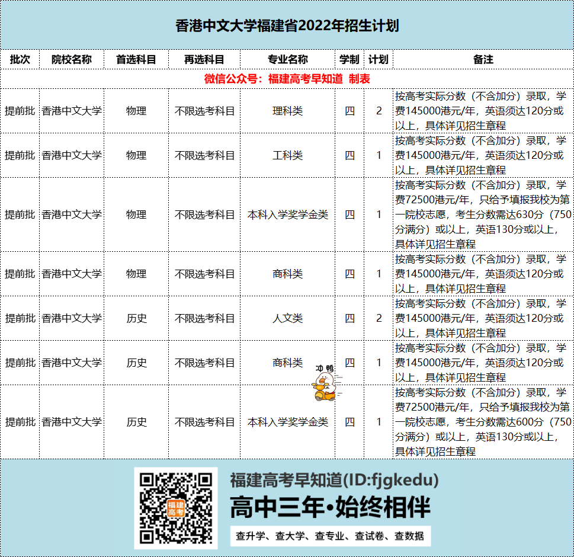Select the 再选科目 column header
Image resolution: width=574 pixels, height=557 pixels.
[x=204, y=59]
